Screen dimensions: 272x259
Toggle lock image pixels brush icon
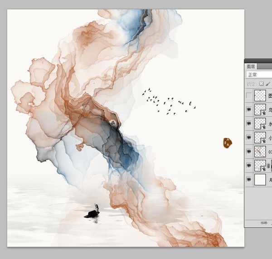point(268,84)
